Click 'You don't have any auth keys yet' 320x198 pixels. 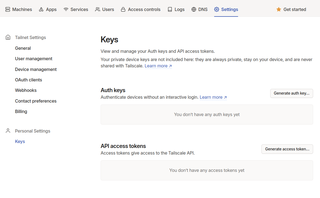(207, 114)
